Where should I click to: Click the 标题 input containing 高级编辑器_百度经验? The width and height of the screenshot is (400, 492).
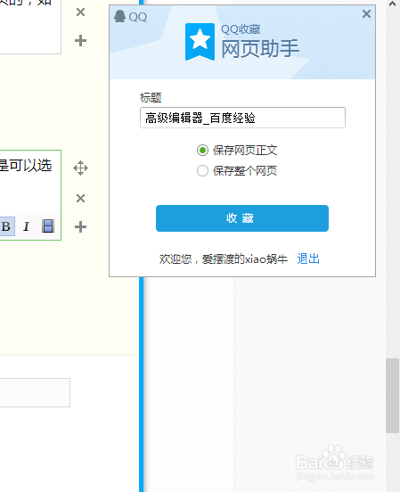coord(242,118)
